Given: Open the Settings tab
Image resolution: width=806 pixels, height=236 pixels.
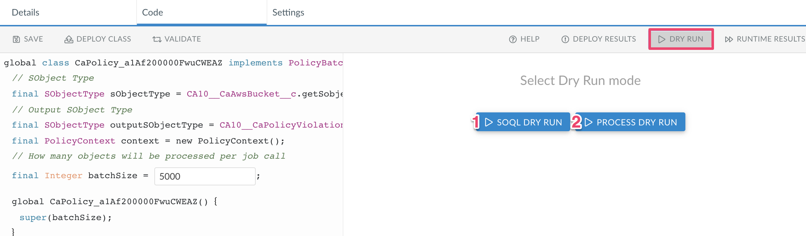Looking at the screenshot, I should [x=288, y=13].
